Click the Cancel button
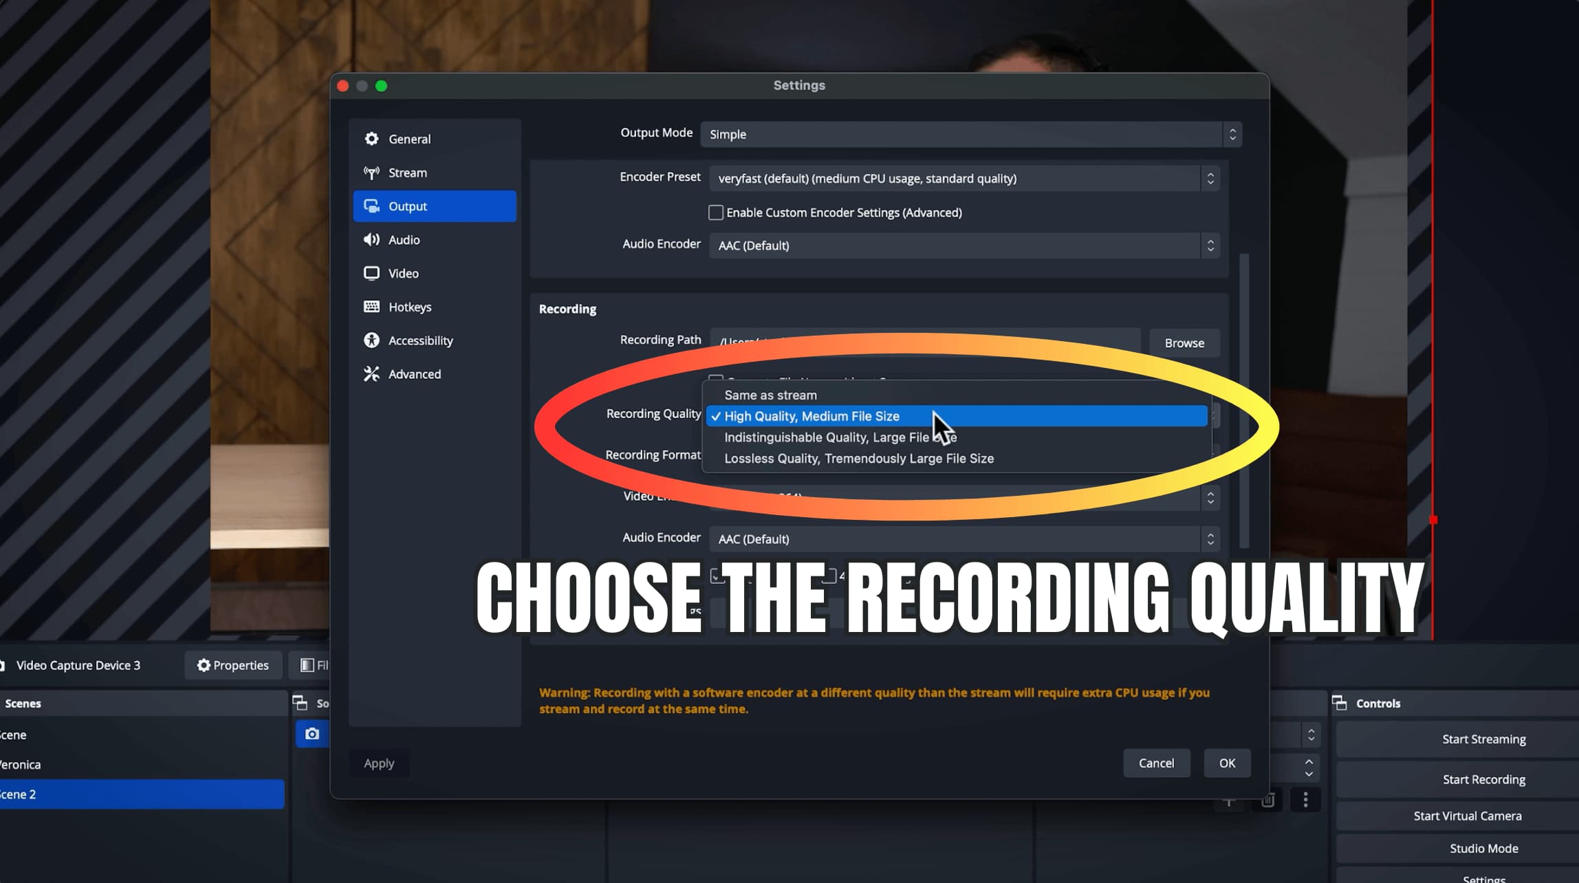1579x883 pixels. click(1156, 763)
